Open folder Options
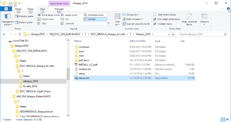 tap(204, 20)
